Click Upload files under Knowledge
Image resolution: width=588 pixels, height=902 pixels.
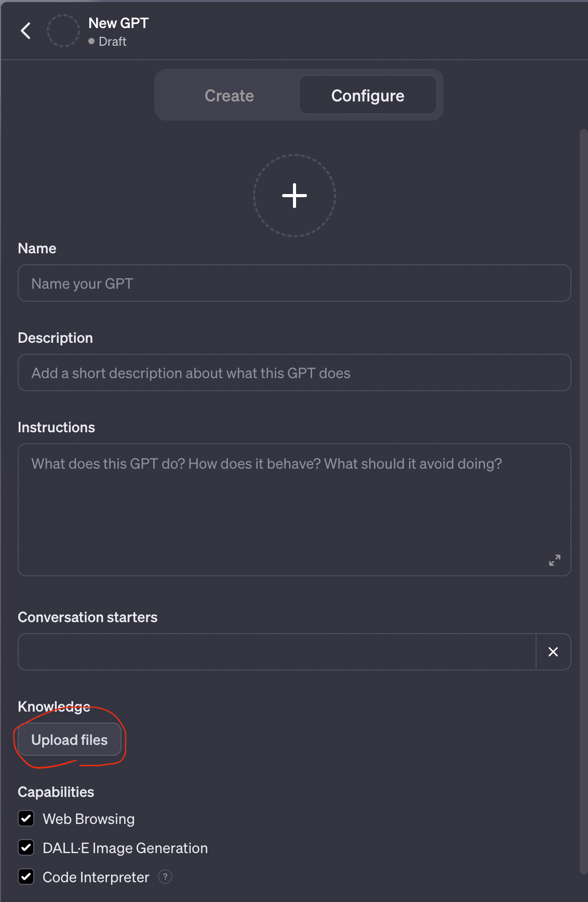pyautogui.click(x=69, y=739)
